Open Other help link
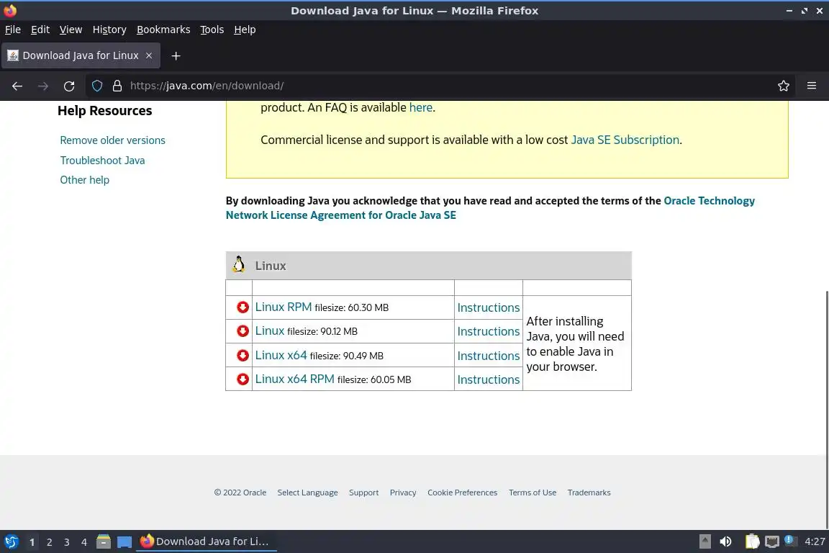 coord(85,180)
